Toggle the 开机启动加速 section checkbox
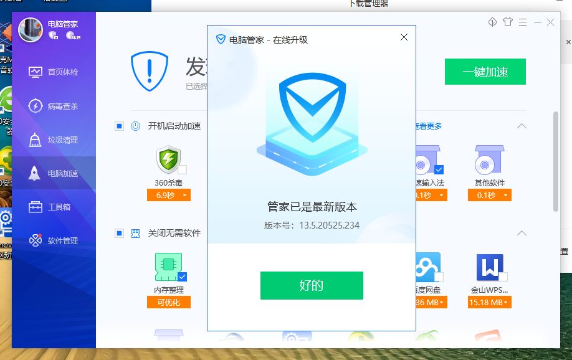The height and width of the screenshot is (360, 572). 119,126
